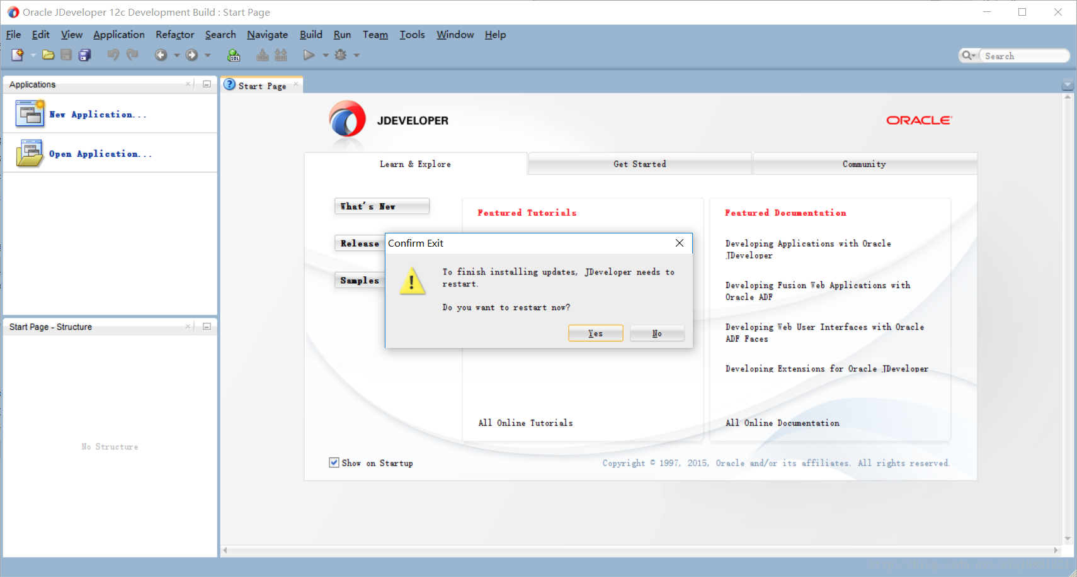1077x577 pixels.
Task: Switch to the Get Started tab
Action: coord(640,164)
